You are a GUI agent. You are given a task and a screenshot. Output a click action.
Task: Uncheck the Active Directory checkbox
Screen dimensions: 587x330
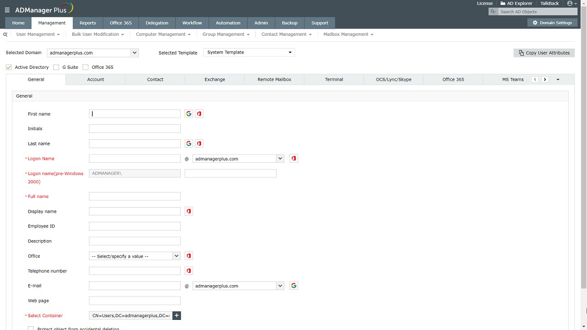(9, 67)
